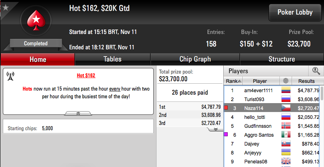Click the favorite star icon in corner
This screenshot has height=167, width=324.
click(x=6, y=8)
